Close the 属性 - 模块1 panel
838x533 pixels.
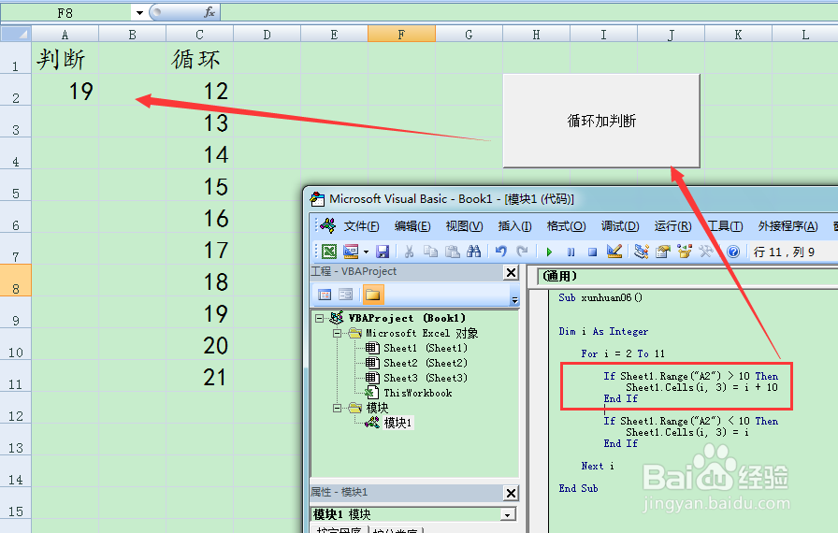tap(511, 493)
